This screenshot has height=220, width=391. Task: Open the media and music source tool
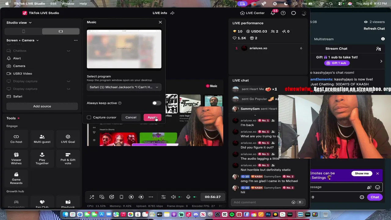click(102, 197)
